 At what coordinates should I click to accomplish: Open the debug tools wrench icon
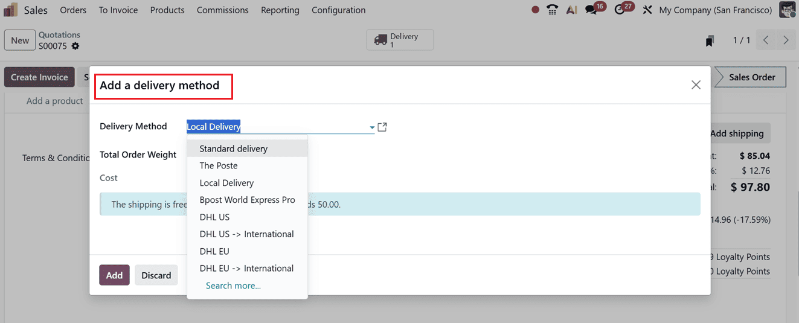(647, 10)
